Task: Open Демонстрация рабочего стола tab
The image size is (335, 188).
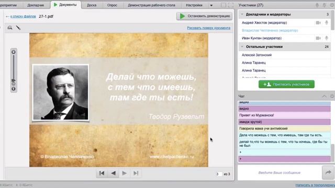Action: [151, 5]
